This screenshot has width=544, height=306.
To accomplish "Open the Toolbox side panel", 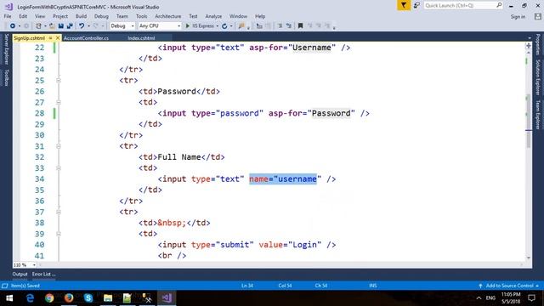I will [x=6, y=77].
